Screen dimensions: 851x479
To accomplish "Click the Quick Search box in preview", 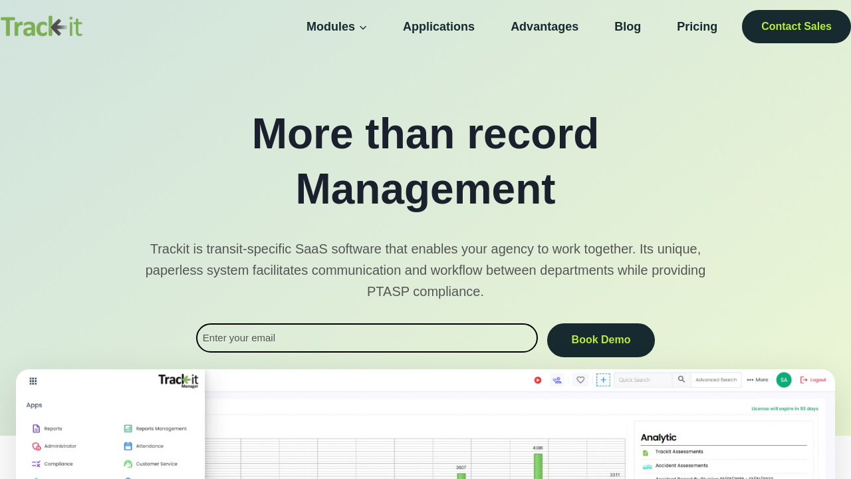I will (x=643, y=380).
